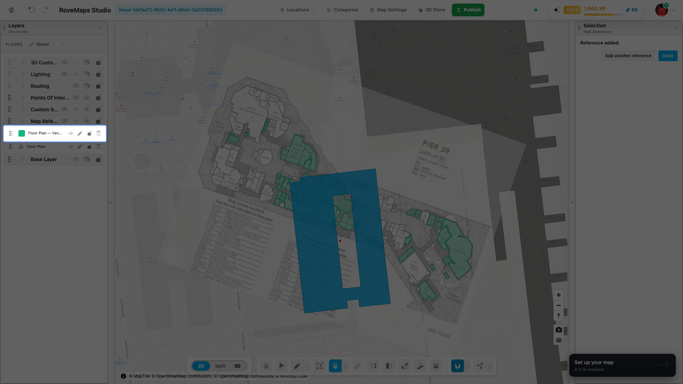Select the split panel contrast tool

pos(389,366)
